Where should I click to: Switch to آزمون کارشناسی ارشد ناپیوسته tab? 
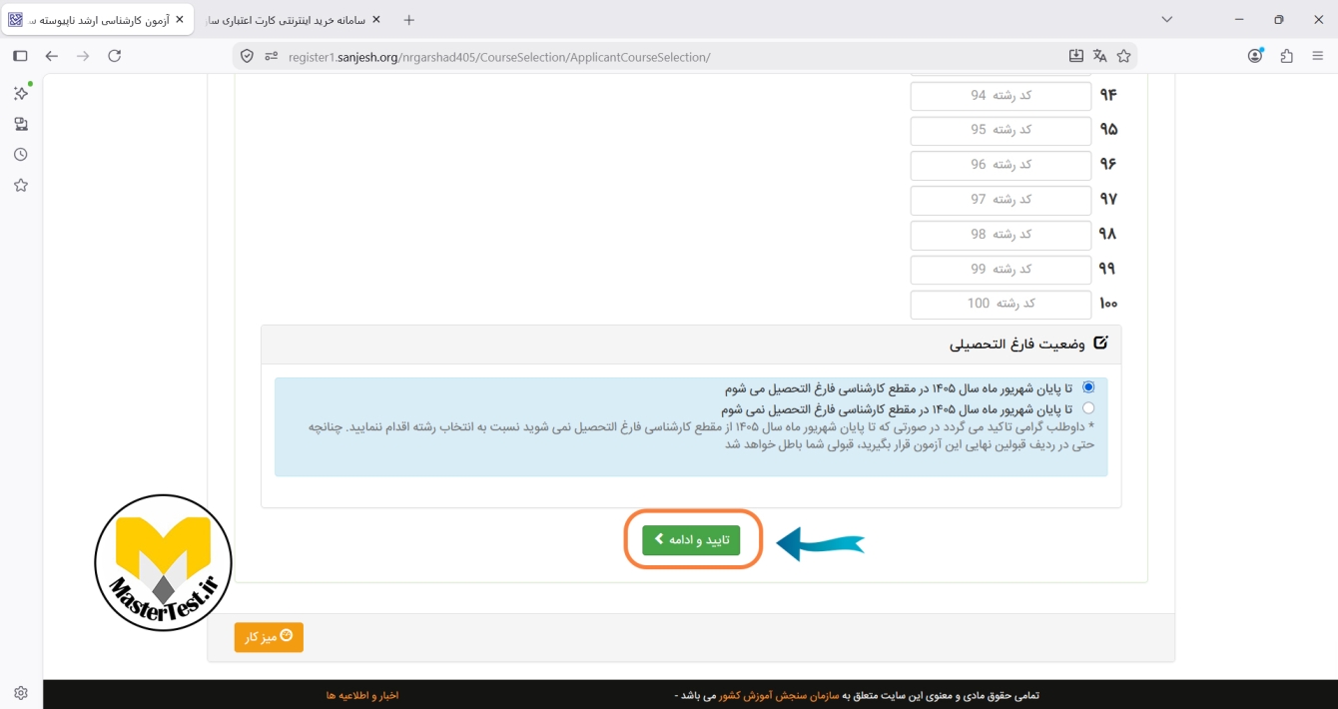[x=97, y=19]
